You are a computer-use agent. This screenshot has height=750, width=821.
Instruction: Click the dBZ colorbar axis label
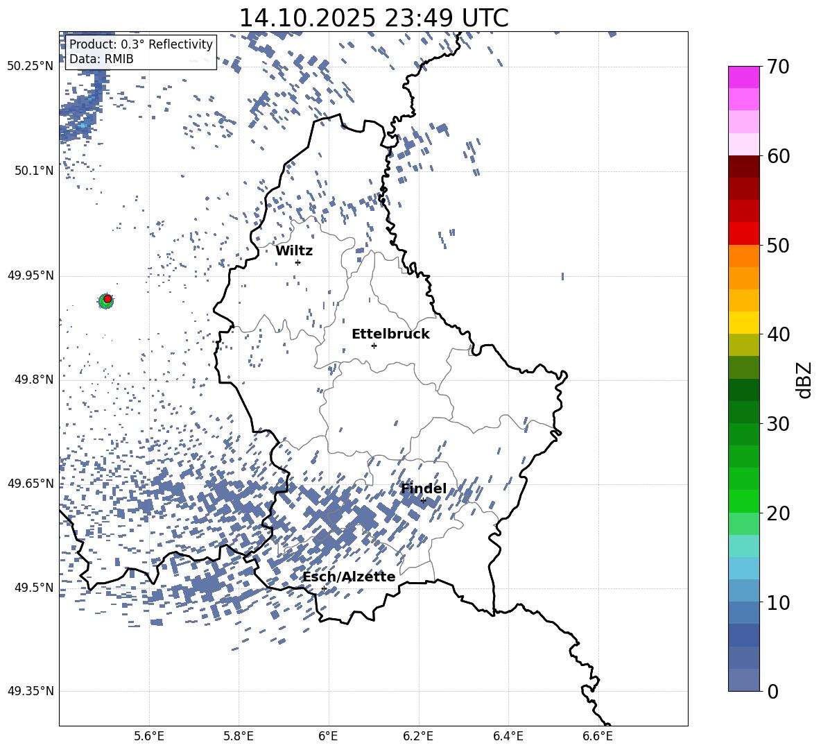click(x=804, y=380)
